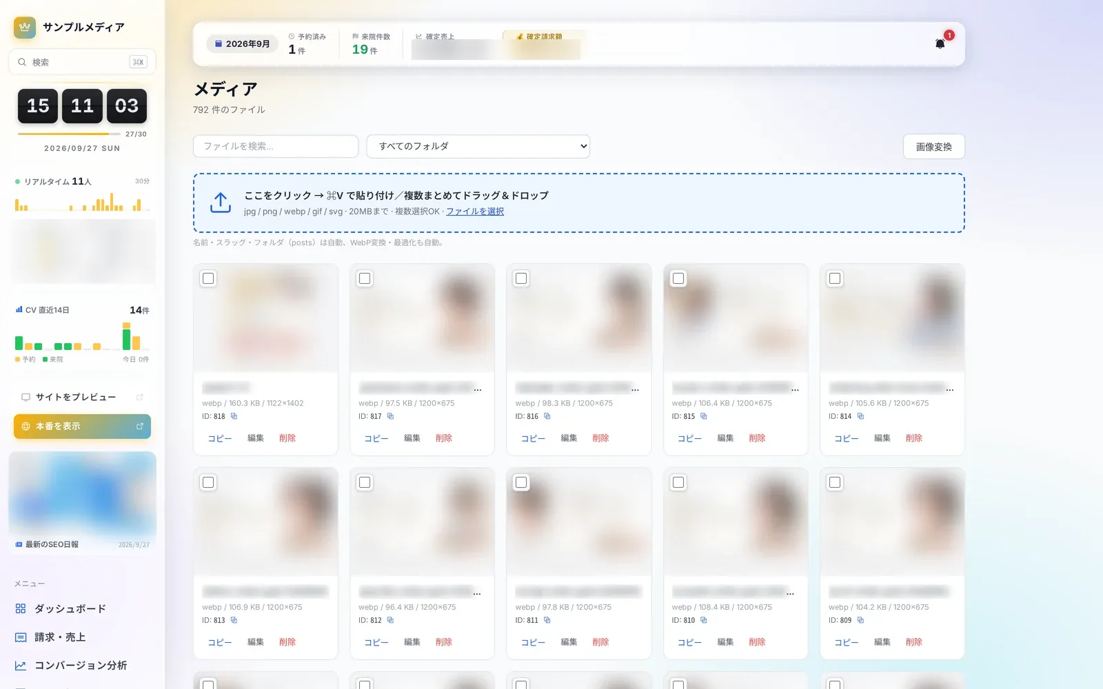The image size is (1103, 689).
Task: Copy ID 817 with the copy icon
Action: pyautogui.click(x=390, y=416)
